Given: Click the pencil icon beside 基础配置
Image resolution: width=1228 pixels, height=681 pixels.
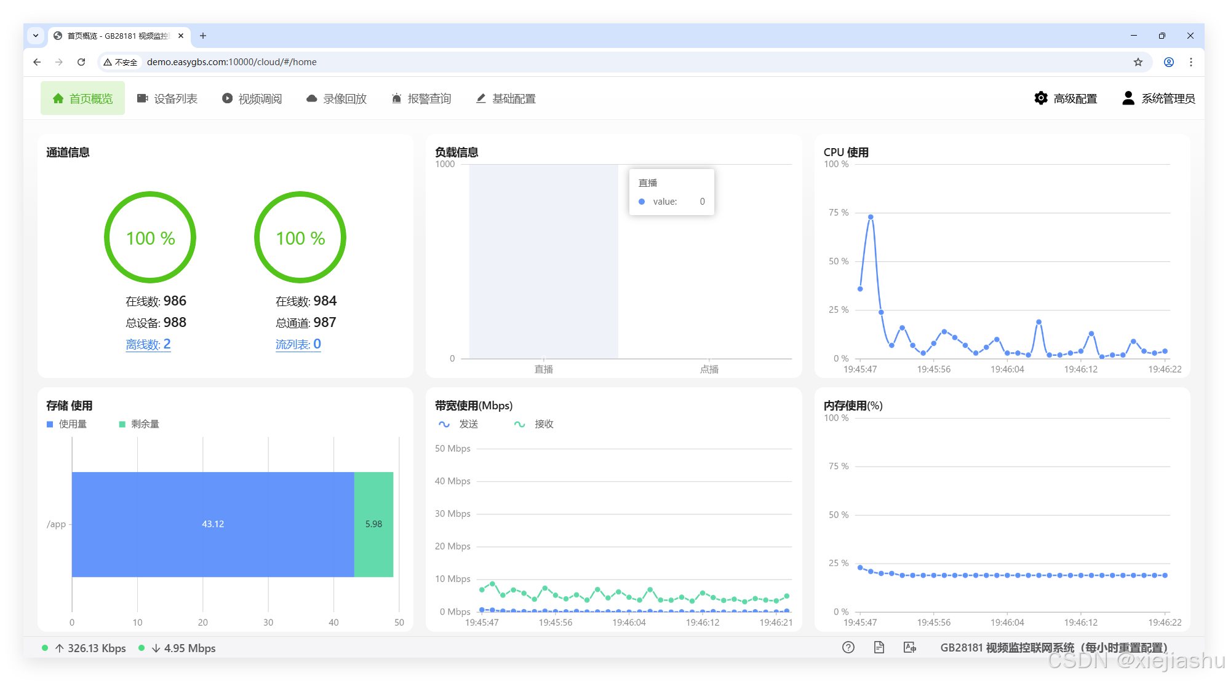Looking at the screenshot, I should (x=481, y=98).
